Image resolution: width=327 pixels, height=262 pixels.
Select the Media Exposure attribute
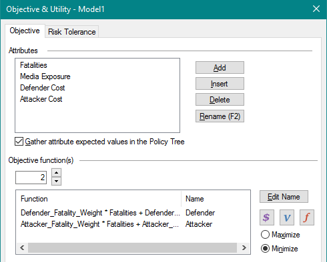click(x=45, y=76)
